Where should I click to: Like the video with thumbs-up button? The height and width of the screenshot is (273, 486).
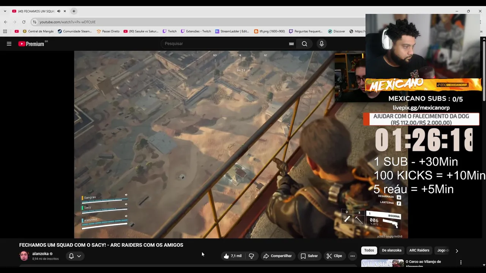click(233, 256)
